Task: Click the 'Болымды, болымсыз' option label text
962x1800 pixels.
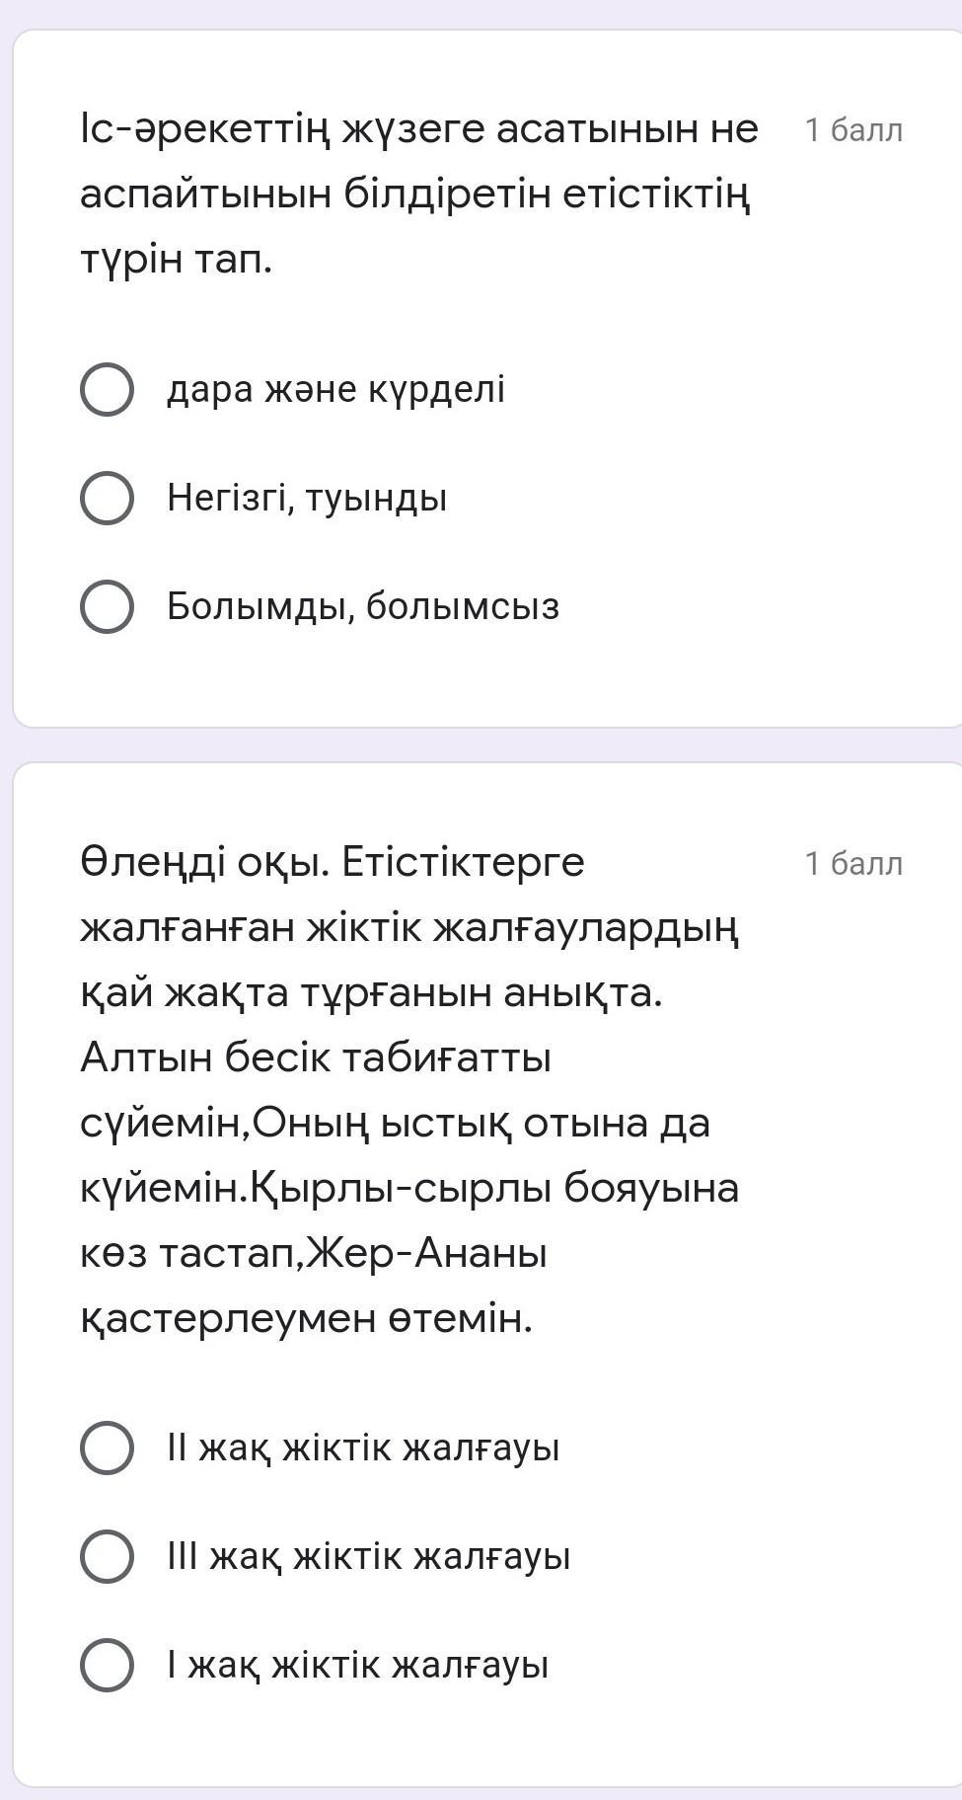Action: tap(363, 606)
